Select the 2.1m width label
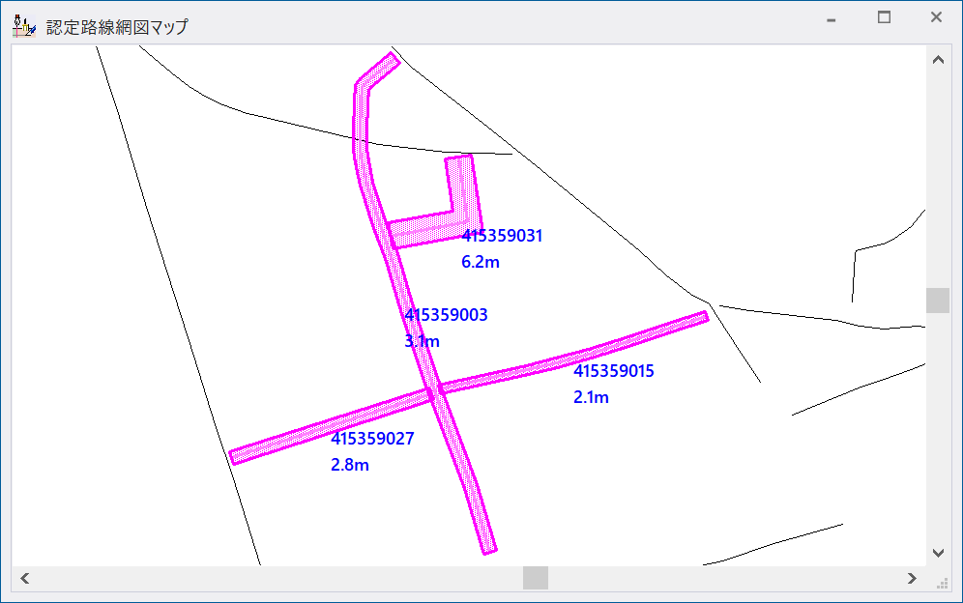963x603 pixels. click(591, 397)
